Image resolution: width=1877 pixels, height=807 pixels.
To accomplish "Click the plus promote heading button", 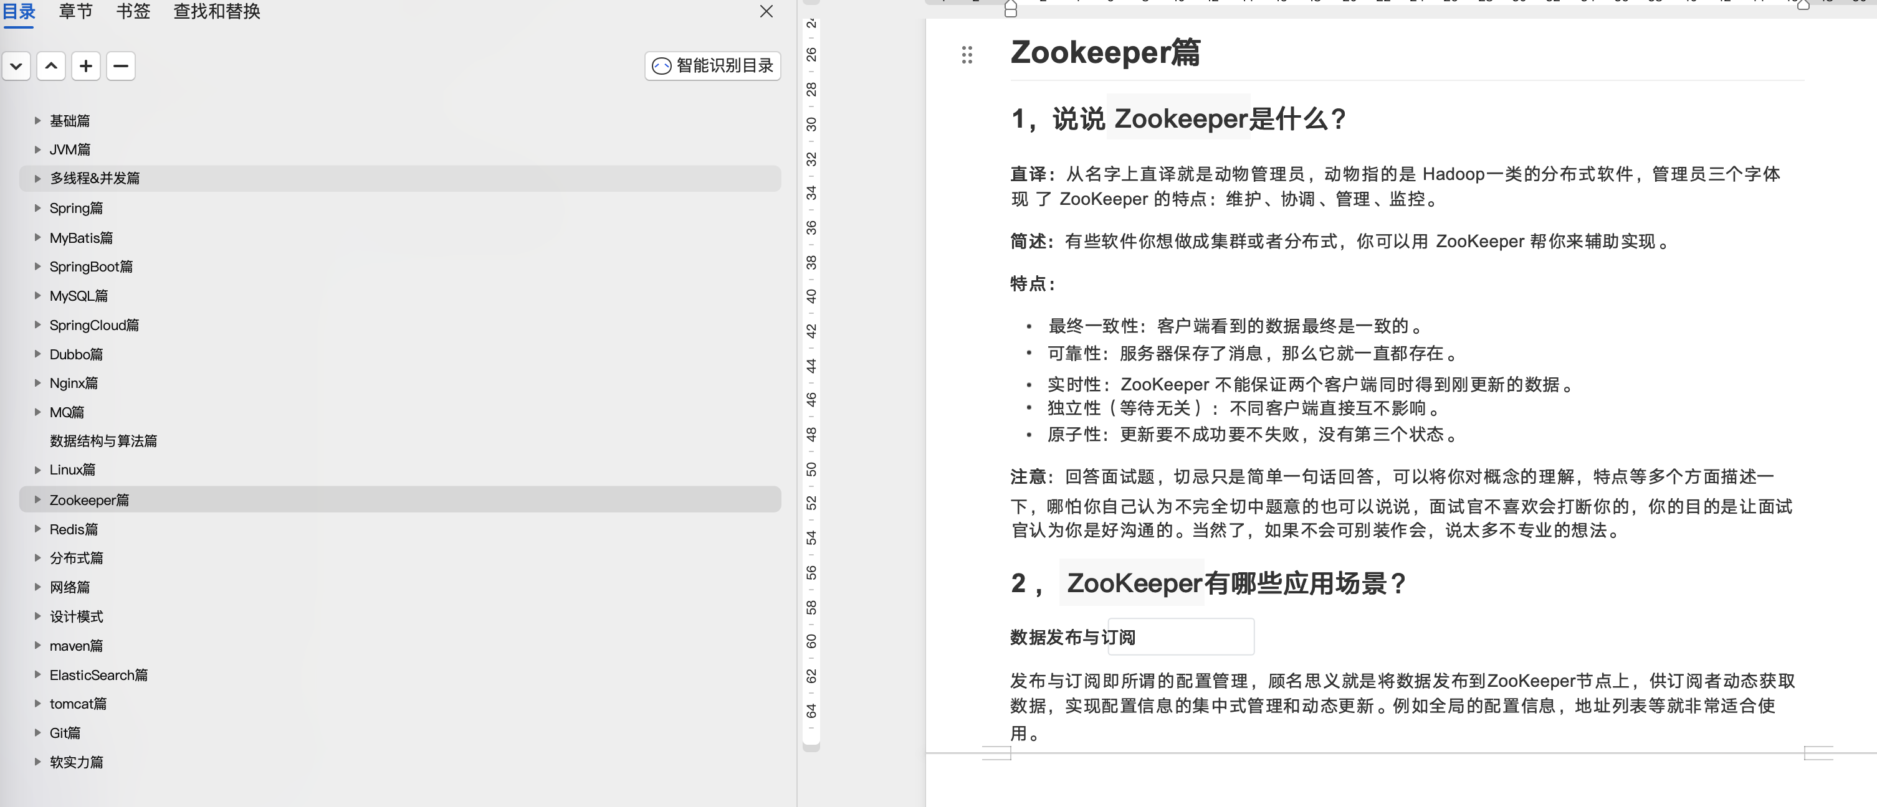I will [86, 66].
